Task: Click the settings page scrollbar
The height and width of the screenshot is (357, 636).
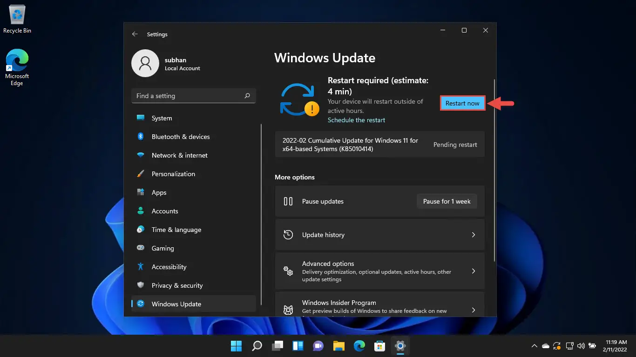Action: point(494,171)
